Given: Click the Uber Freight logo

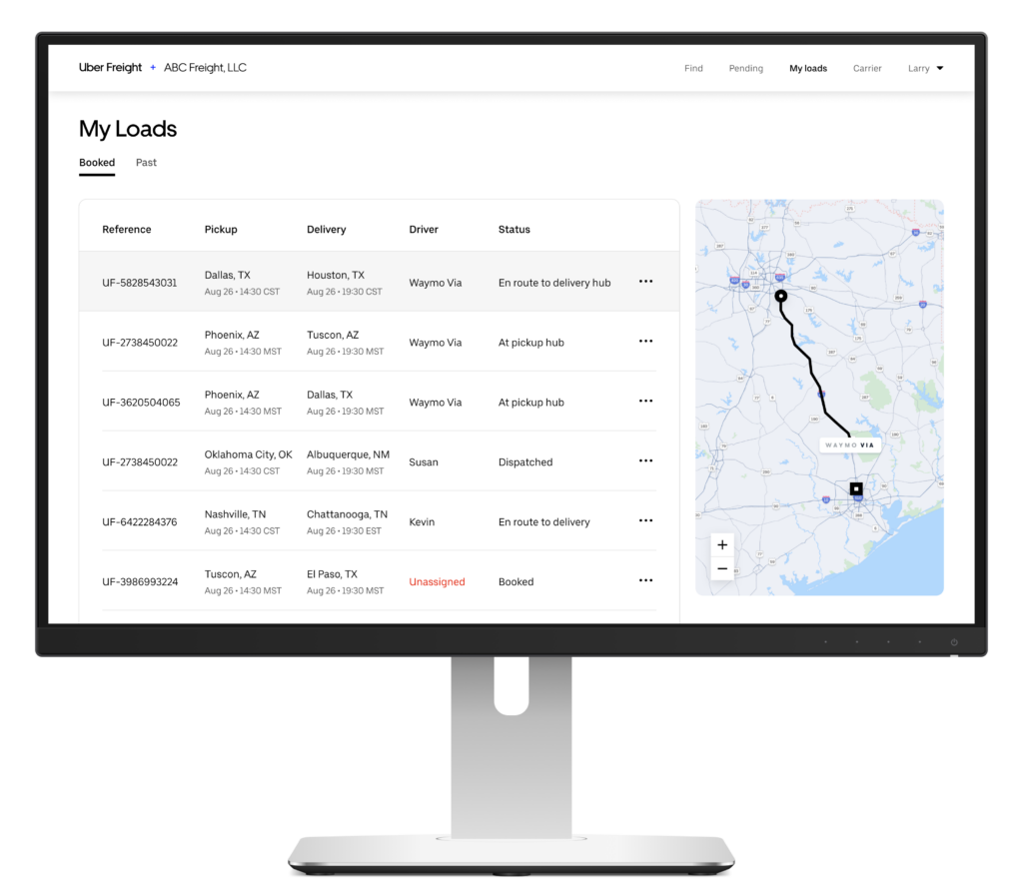Looking at the screenshot, I should point(110,68).
